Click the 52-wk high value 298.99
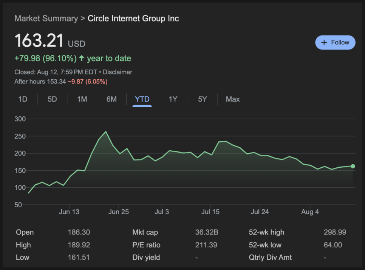Image resolution: width=365 pixels, height=270 pixels. (x=335, y=232)
